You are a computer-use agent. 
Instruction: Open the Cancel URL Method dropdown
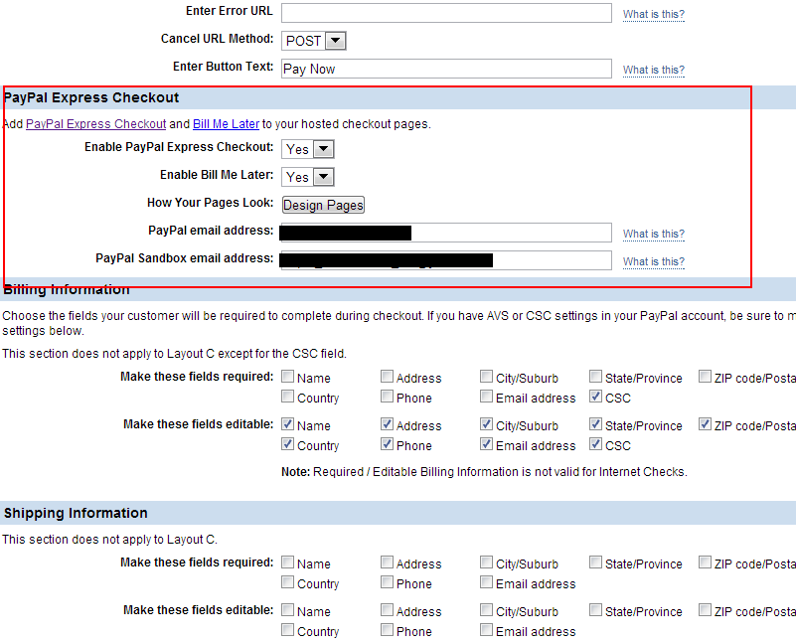314,41
